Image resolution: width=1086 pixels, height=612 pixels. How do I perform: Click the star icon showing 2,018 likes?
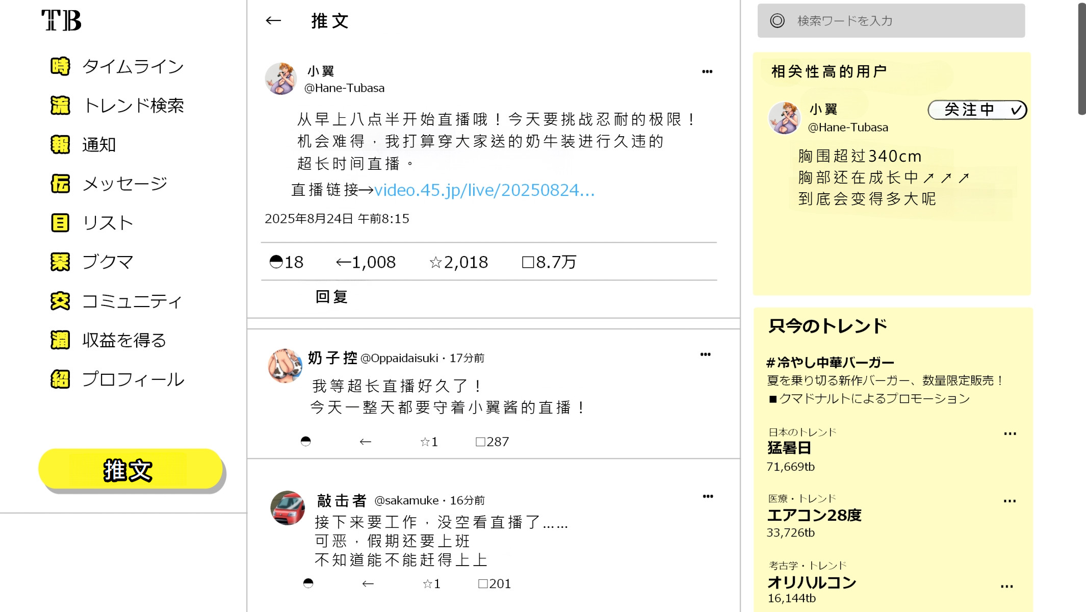coord(435,262)
